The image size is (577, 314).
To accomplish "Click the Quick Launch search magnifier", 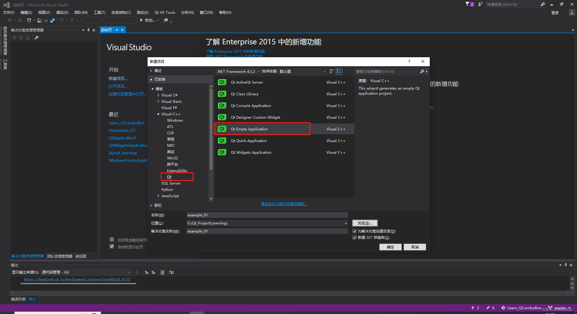I will coord(542,4).
